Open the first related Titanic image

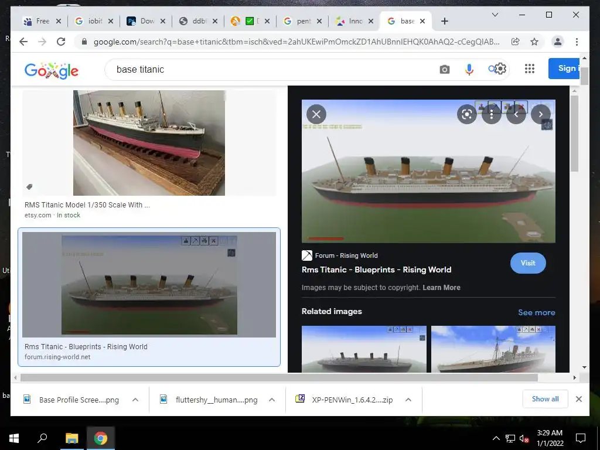(364, 349)
